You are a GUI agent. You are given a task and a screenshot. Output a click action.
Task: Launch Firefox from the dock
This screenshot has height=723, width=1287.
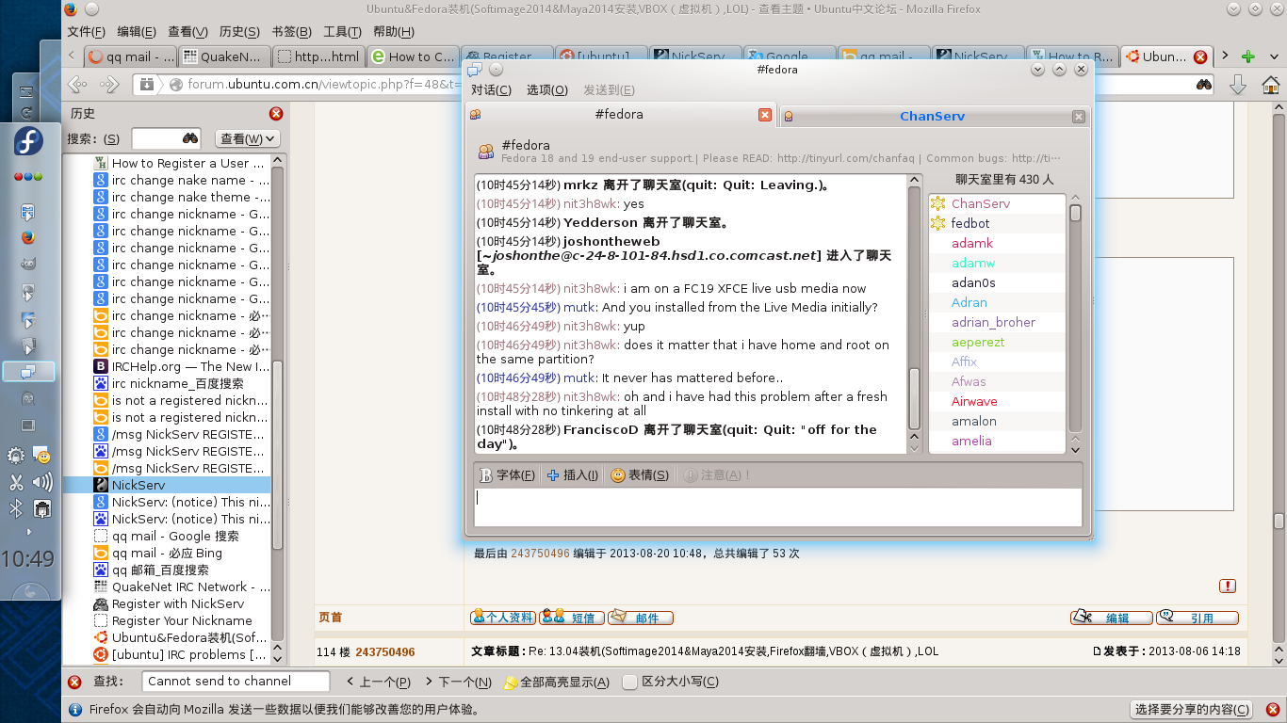tap(27, 237)
